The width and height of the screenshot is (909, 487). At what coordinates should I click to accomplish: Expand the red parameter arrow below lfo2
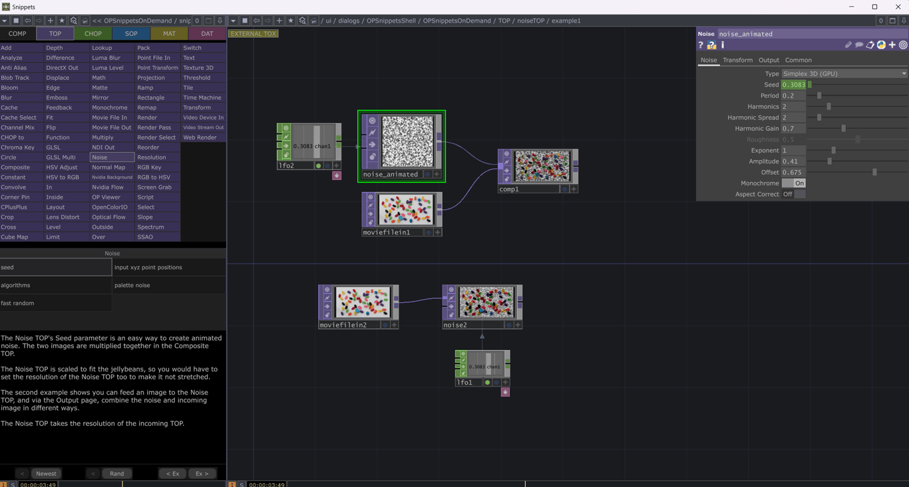[x=337, y=175]
